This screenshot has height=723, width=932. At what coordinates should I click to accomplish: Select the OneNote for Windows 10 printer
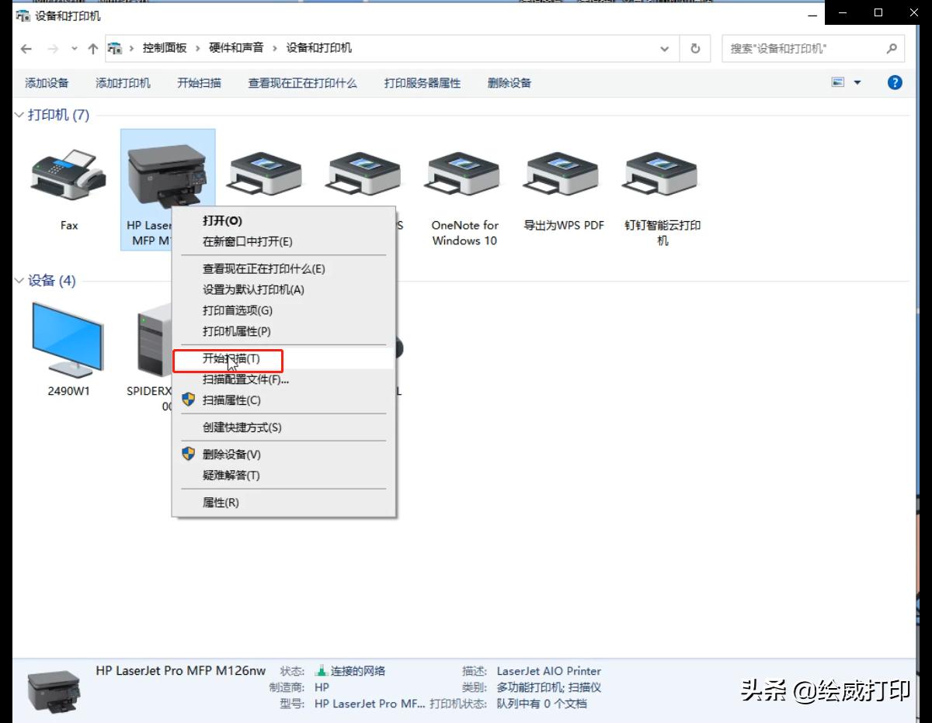463,175
